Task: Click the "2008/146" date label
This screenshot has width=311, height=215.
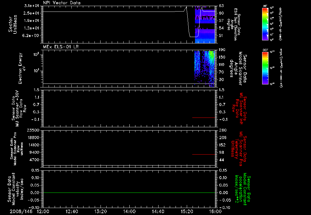Action: click(21, 211)
